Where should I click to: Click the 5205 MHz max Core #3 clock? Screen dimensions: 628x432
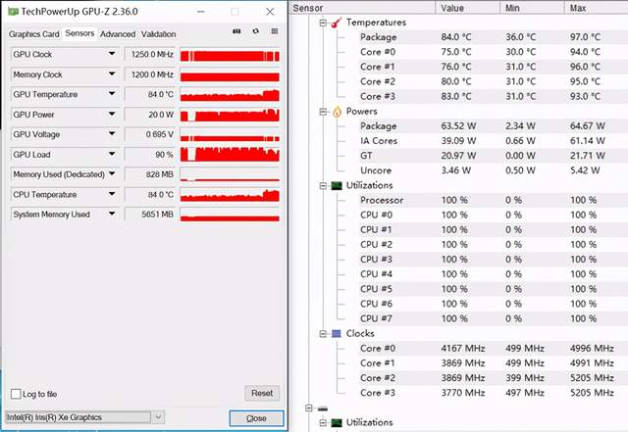[x=592, y=393]
